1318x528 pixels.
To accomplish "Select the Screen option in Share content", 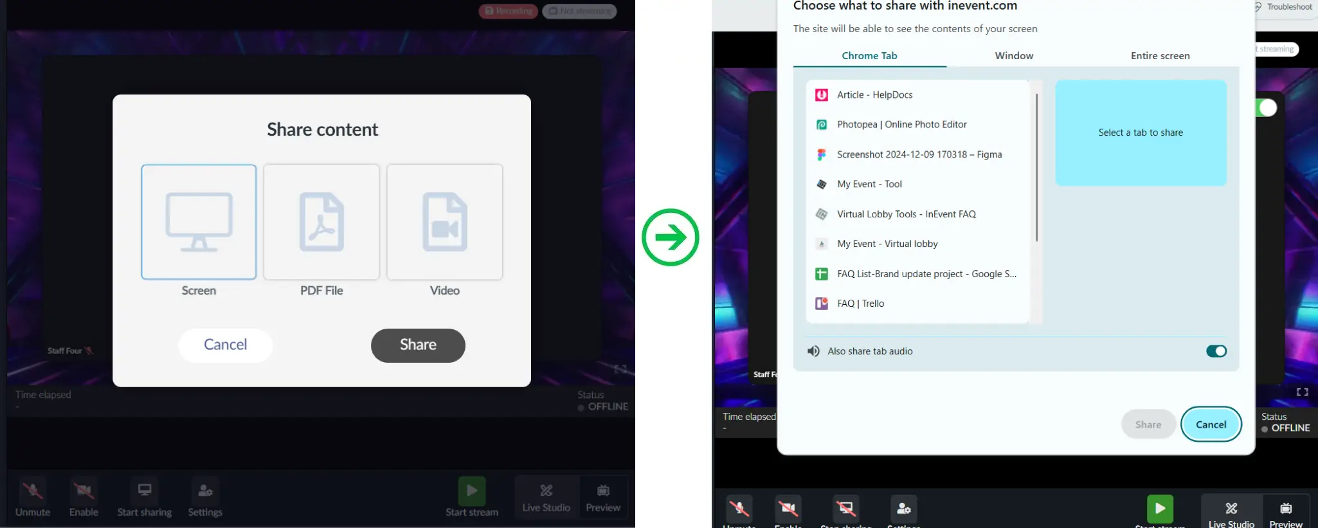I will [199, 222].
